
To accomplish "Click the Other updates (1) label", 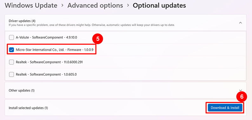I will click(x=22, y=90).
